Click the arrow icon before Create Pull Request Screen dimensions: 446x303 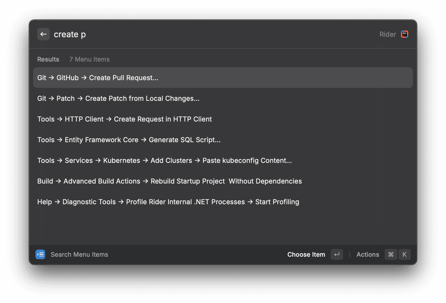point(84,78)
